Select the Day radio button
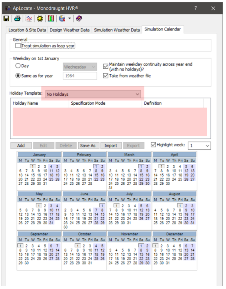The width and height of the screenshot is (226, 289). (18, 66)
